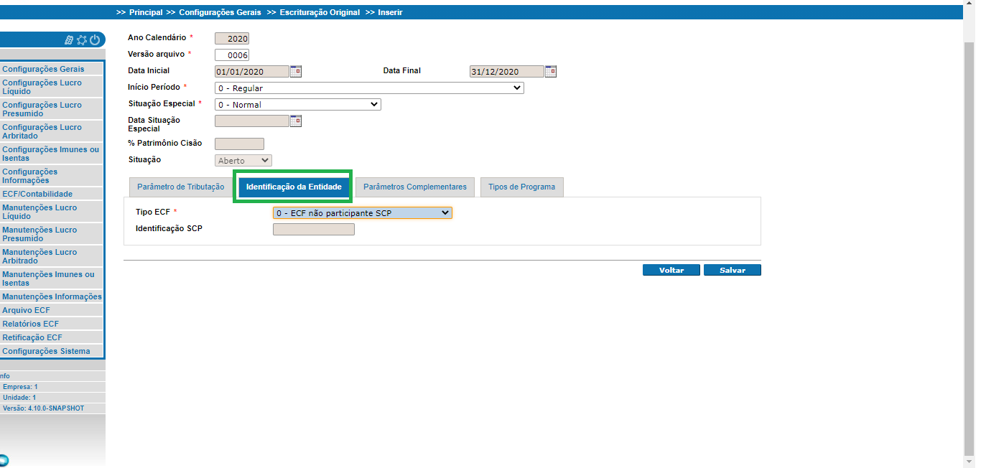Click Principal in the breadcrumb

point(146,12)
